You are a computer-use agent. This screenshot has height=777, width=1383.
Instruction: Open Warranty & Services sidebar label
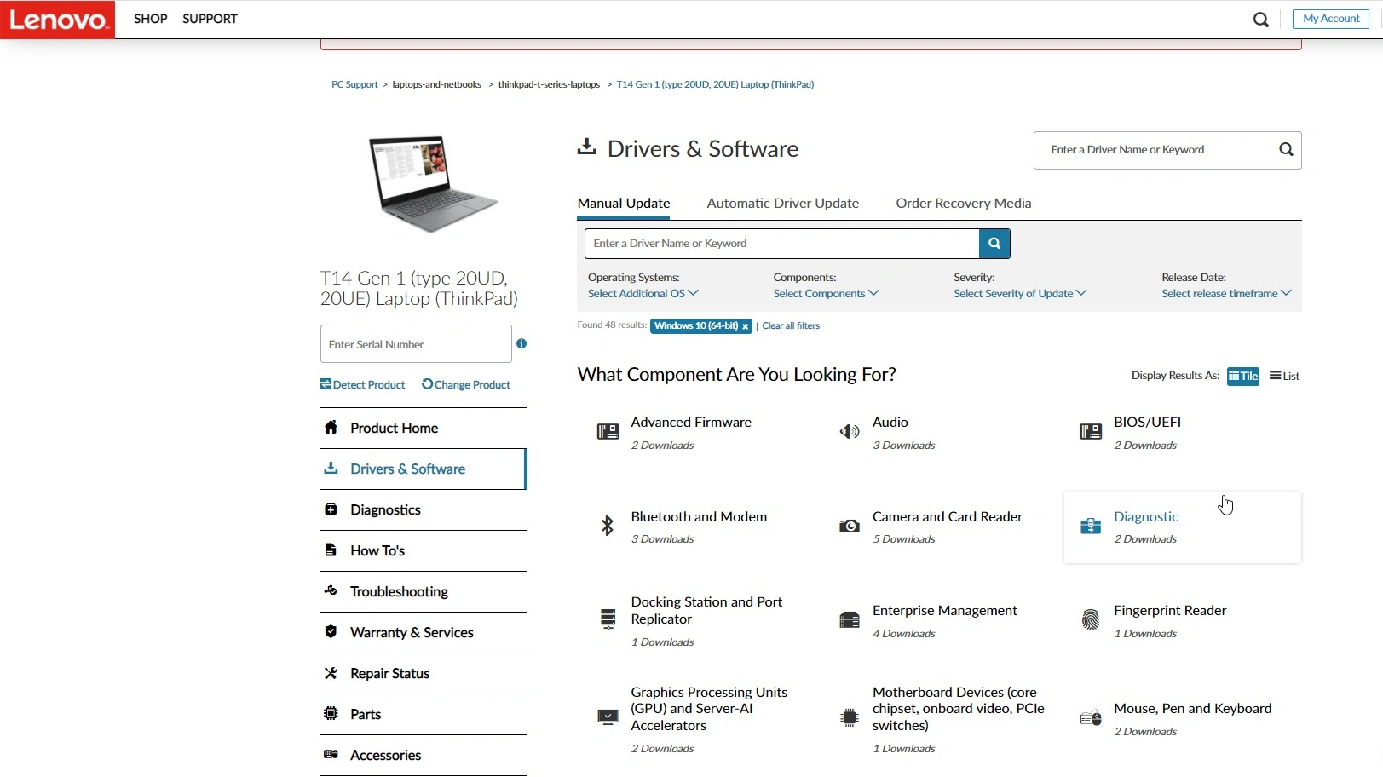pyautogui.click(x=412, y=633)
